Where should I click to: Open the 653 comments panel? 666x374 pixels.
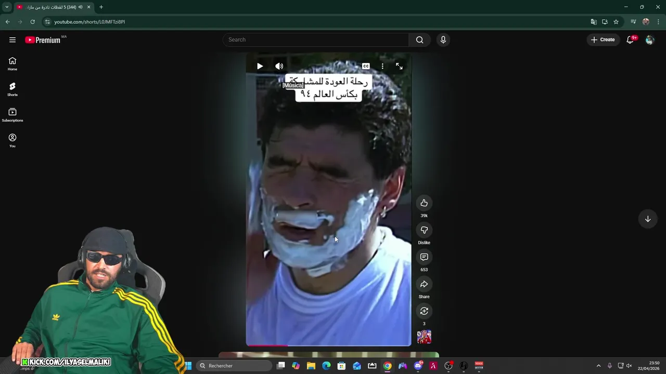coord(424,257)
